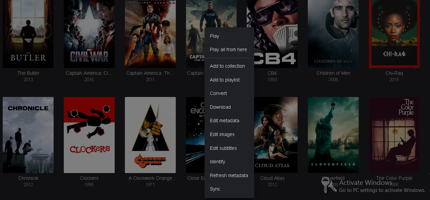The height and width of the screenshot is (200, 430).
Task: Choose Convert in context menu
Action: 229,93
